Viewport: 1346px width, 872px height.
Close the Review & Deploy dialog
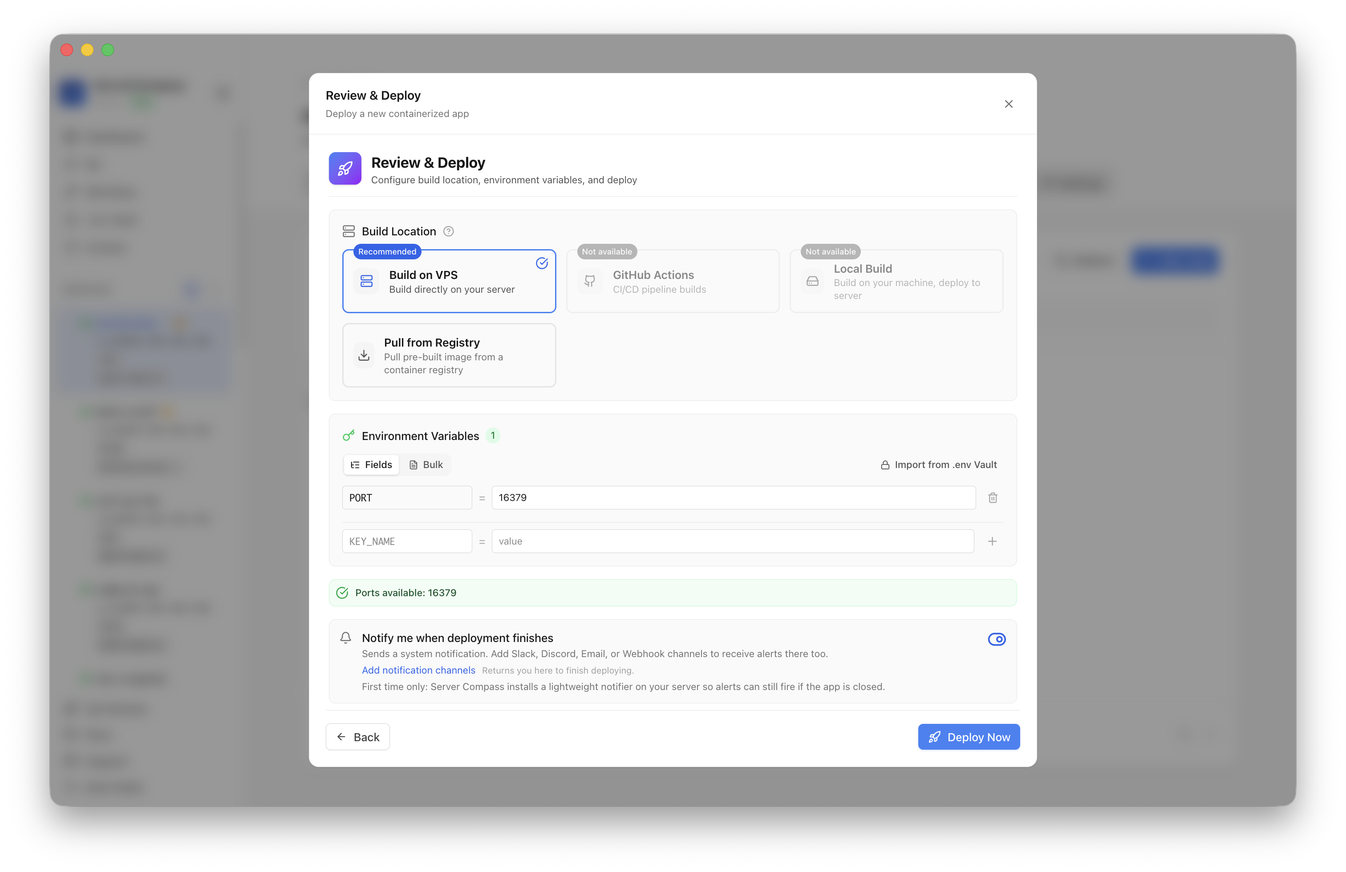[1008, 104]
